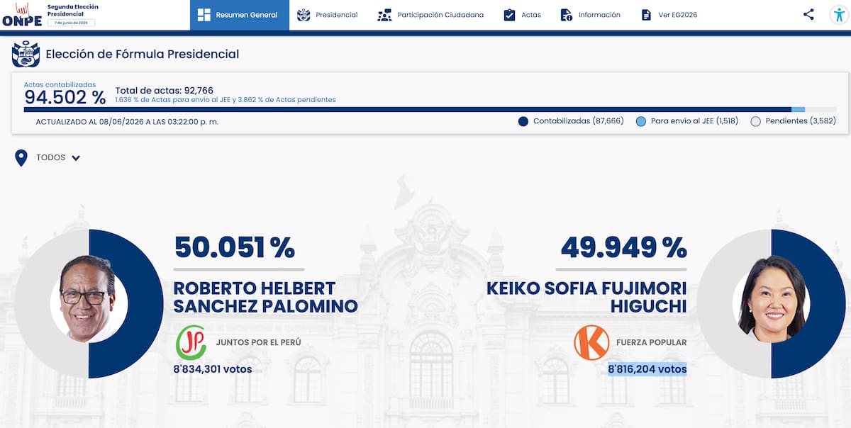Viewport: 851px width, 428px height.
Task: Open the Actas tab
Action: (x=523, y=15)
